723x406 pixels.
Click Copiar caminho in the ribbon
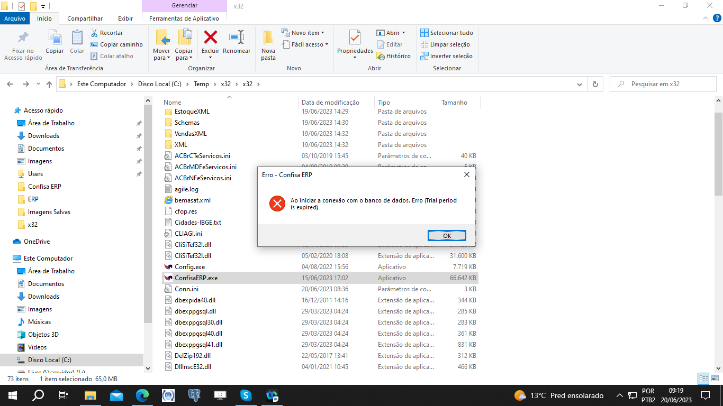116,44
